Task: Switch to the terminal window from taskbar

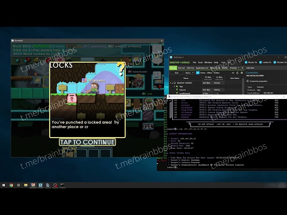Action: [x=62, y=185]
